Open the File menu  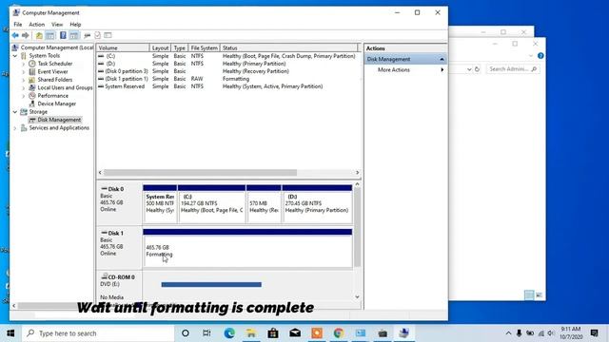[18, 25]
